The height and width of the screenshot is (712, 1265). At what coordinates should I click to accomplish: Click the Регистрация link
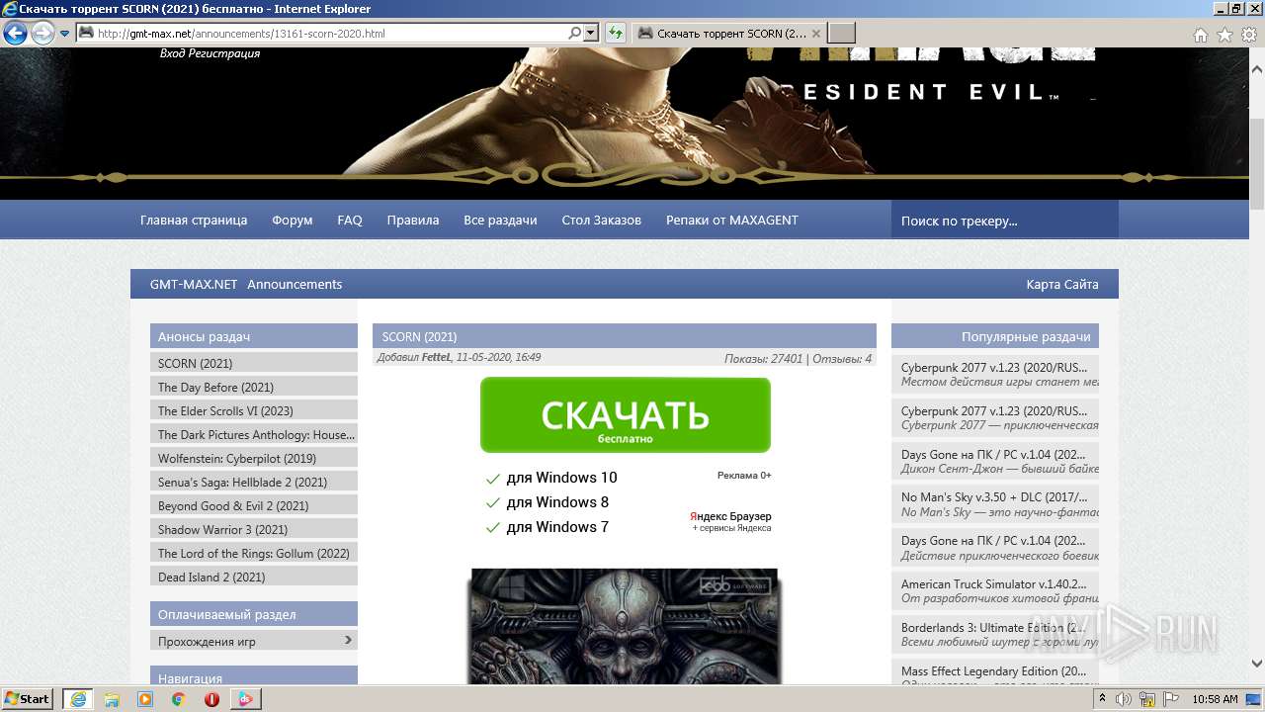(223, 53)
